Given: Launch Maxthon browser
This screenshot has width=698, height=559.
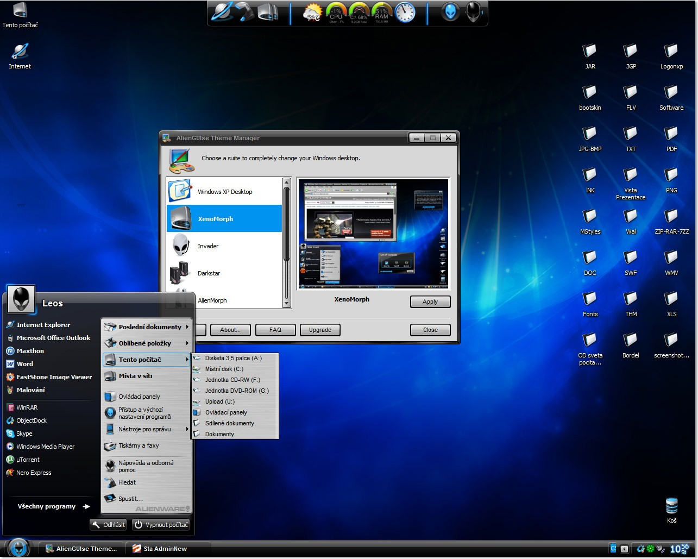Looking at the screenshot, I should coord(51,351).
